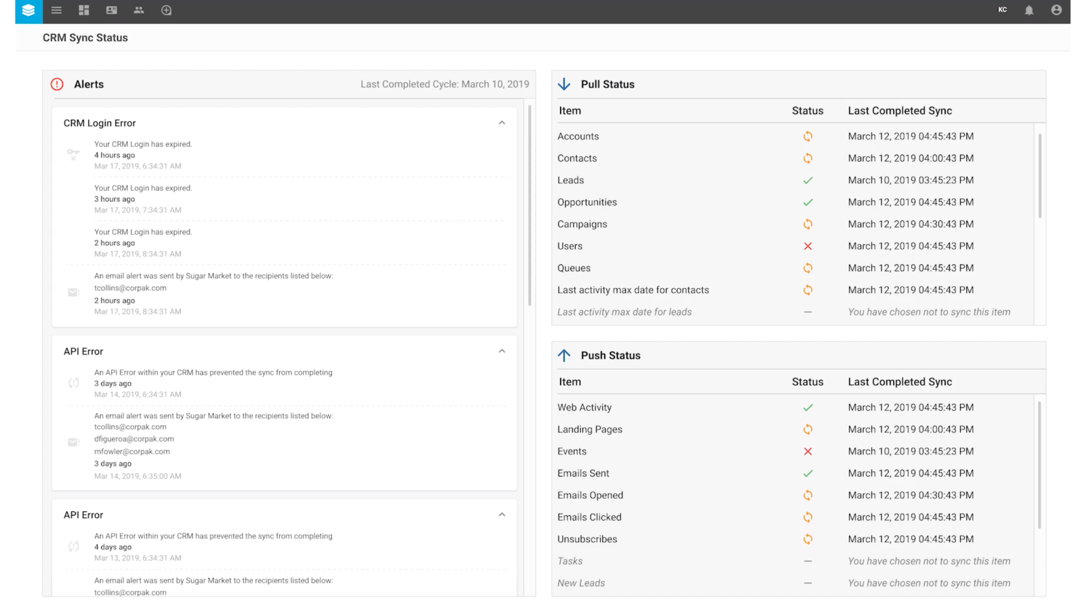Click the syncing icon for Unsubscribes
This screenshot has width=1088, height=614.
(808, 539)
